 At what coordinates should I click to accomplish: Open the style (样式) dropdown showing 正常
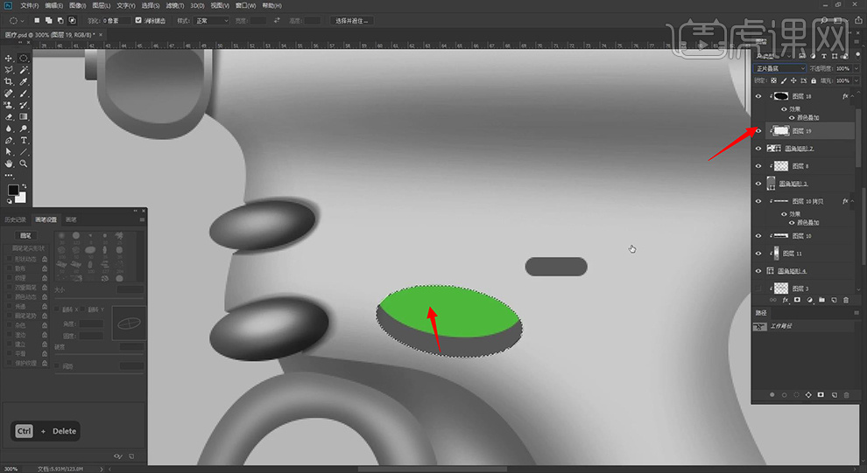coord(211,20)
